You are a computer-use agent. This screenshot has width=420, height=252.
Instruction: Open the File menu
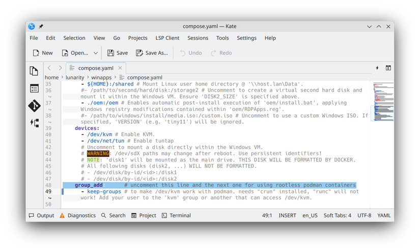[x=34, y=38]
